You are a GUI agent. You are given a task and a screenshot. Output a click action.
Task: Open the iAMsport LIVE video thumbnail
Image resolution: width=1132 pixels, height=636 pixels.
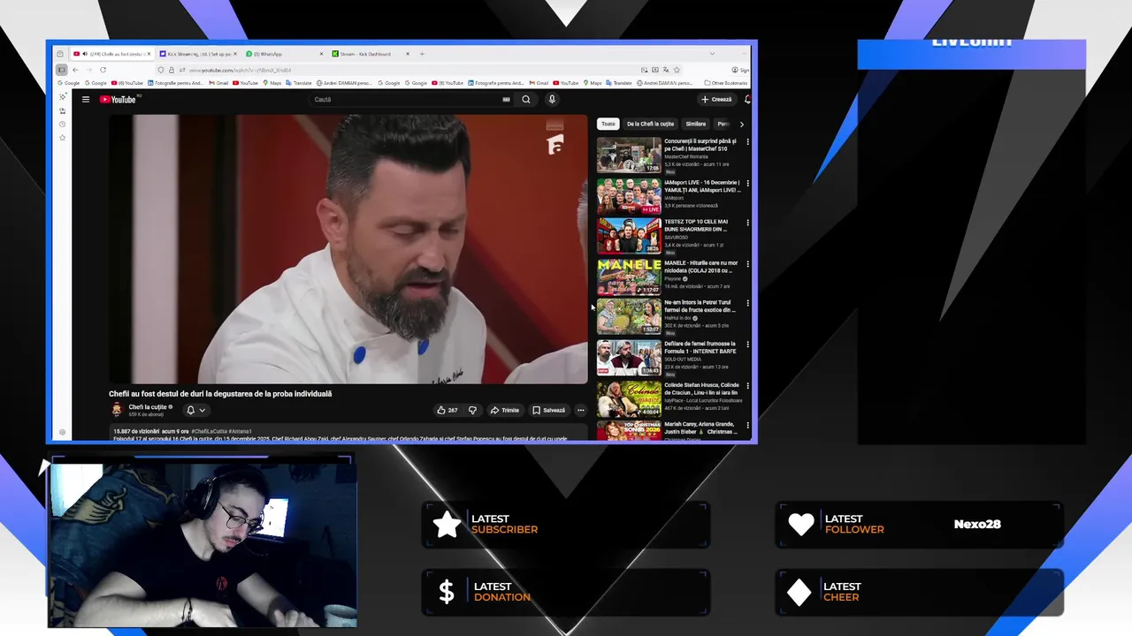pyautogui.click(x=629, y=196)
